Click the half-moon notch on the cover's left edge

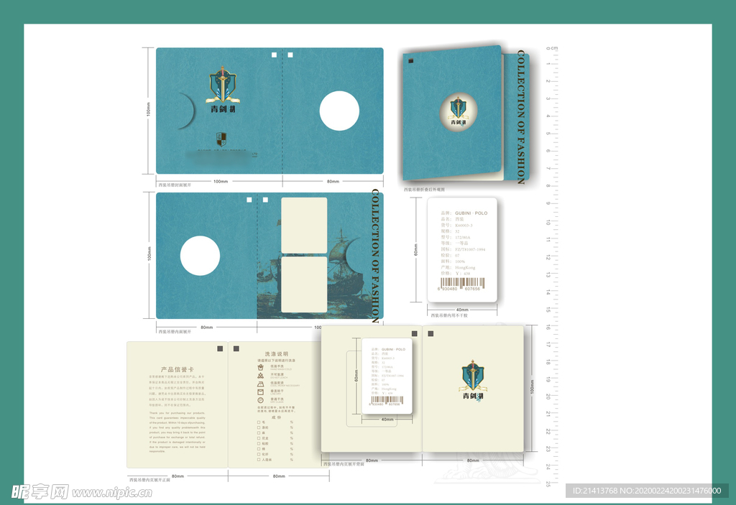(187, 111)
